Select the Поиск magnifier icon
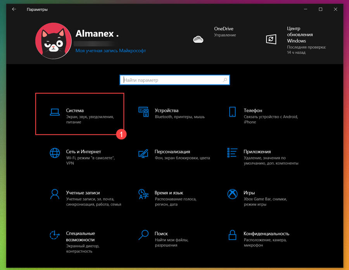This screenshot has width=349, height=270. [143, 235]
